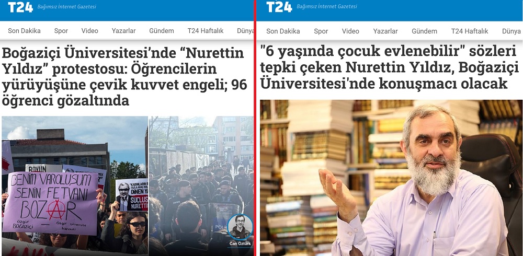Open Video in right navigation bar
The height and width of the screenshot is (256, 523).
[350, 31]
